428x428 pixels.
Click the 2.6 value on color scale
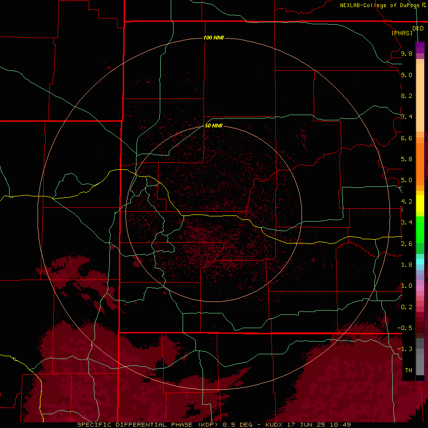pos(407,244)
